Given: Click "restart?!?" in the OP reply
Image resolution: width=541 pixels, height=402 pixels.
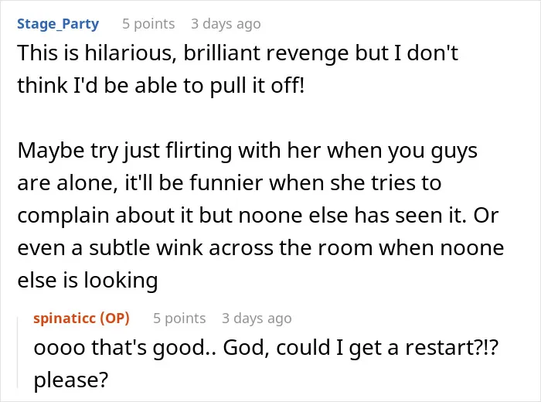Looking at the screenshot, I should [x=452, y=348].
